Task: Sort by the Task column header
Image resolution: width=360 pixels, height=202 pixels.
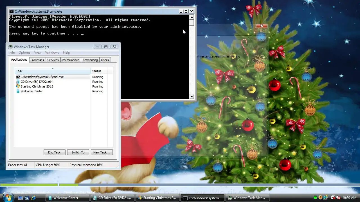Action: [53, 71]
